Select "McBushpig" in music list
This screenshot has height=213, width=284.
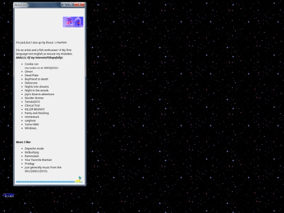click(x=32, y=153)
